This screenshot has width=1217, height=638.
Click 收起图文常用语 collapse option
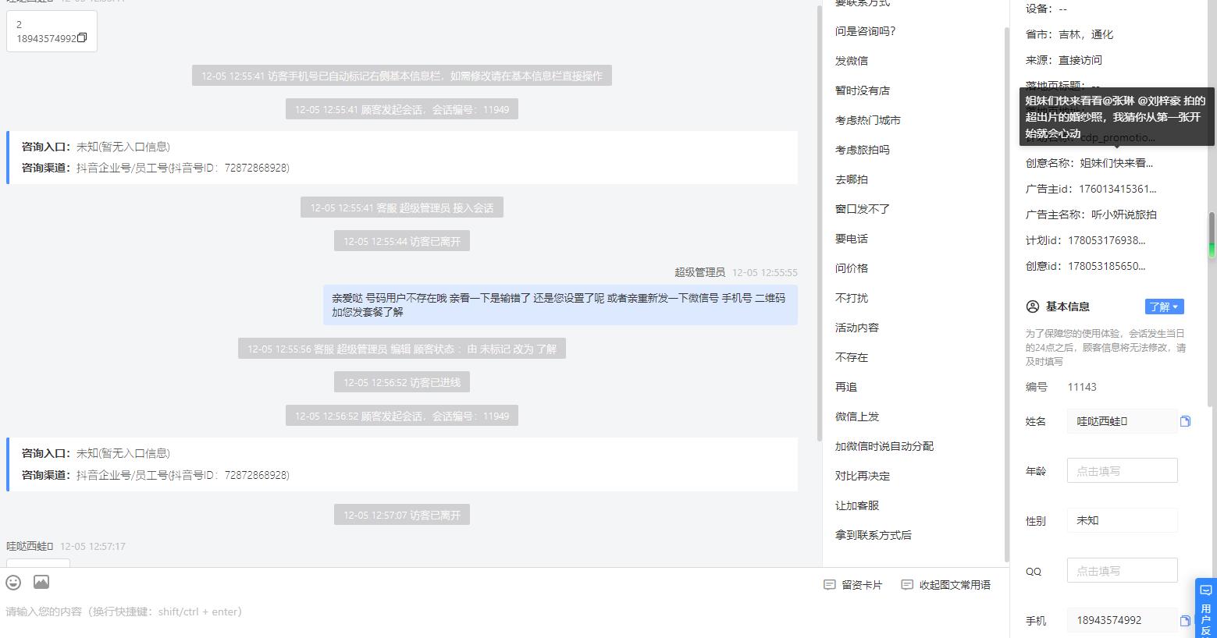point(946,585)
